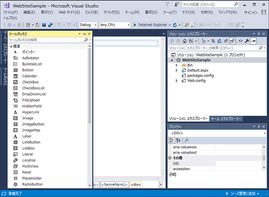The width and height of the screenshot is (269, 197).
Task: Open Properties wrench icon in Solution Explorer
Action: coord(247,41)
